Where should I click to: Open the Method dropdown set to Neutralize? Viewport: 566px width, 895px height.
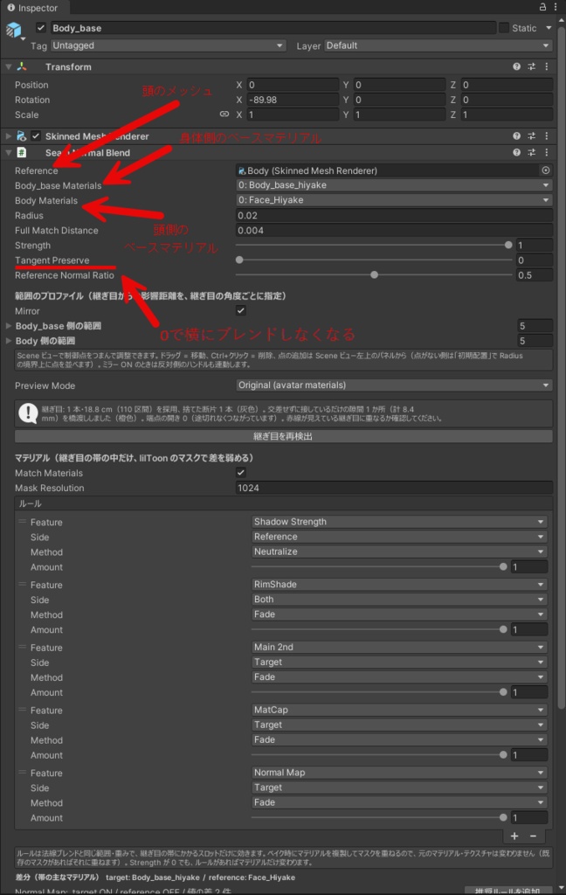(399, 552)
